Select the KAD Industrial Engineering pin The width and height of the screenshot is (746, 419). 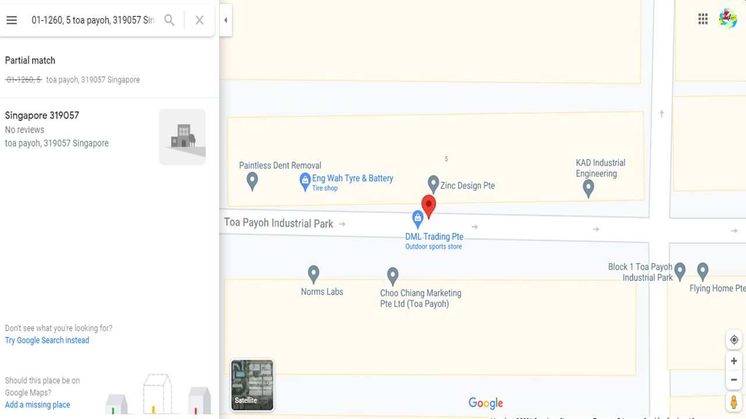point(589,188)
